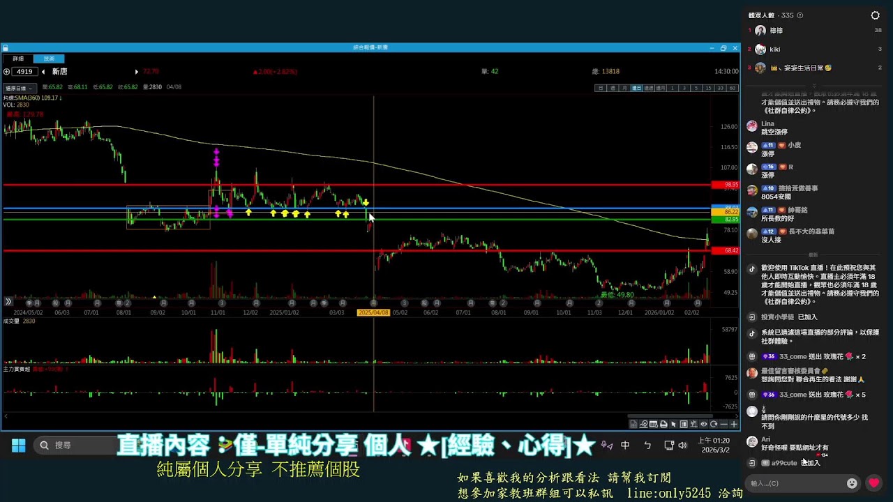Click the 成交量 volume panel label
Viewport: 893px width, 502px height.
[x=12, y=321]
